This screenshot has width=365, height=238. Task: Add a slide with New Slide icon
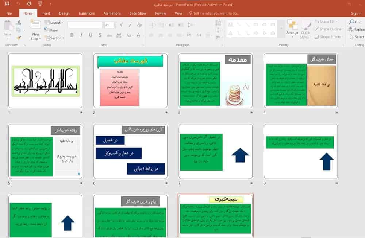[36, 25]
